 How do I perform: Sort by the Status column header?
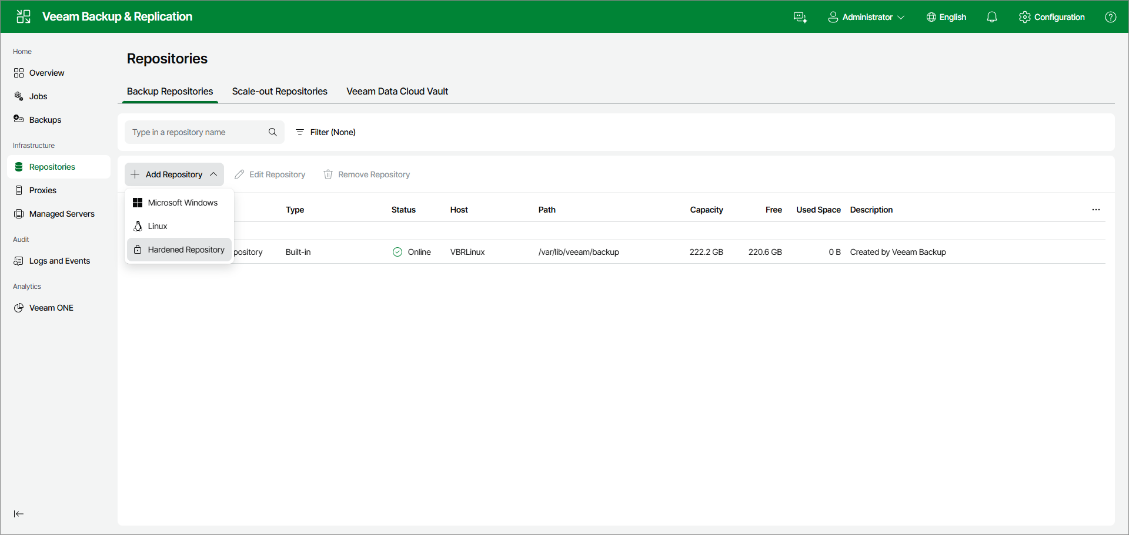403,210
